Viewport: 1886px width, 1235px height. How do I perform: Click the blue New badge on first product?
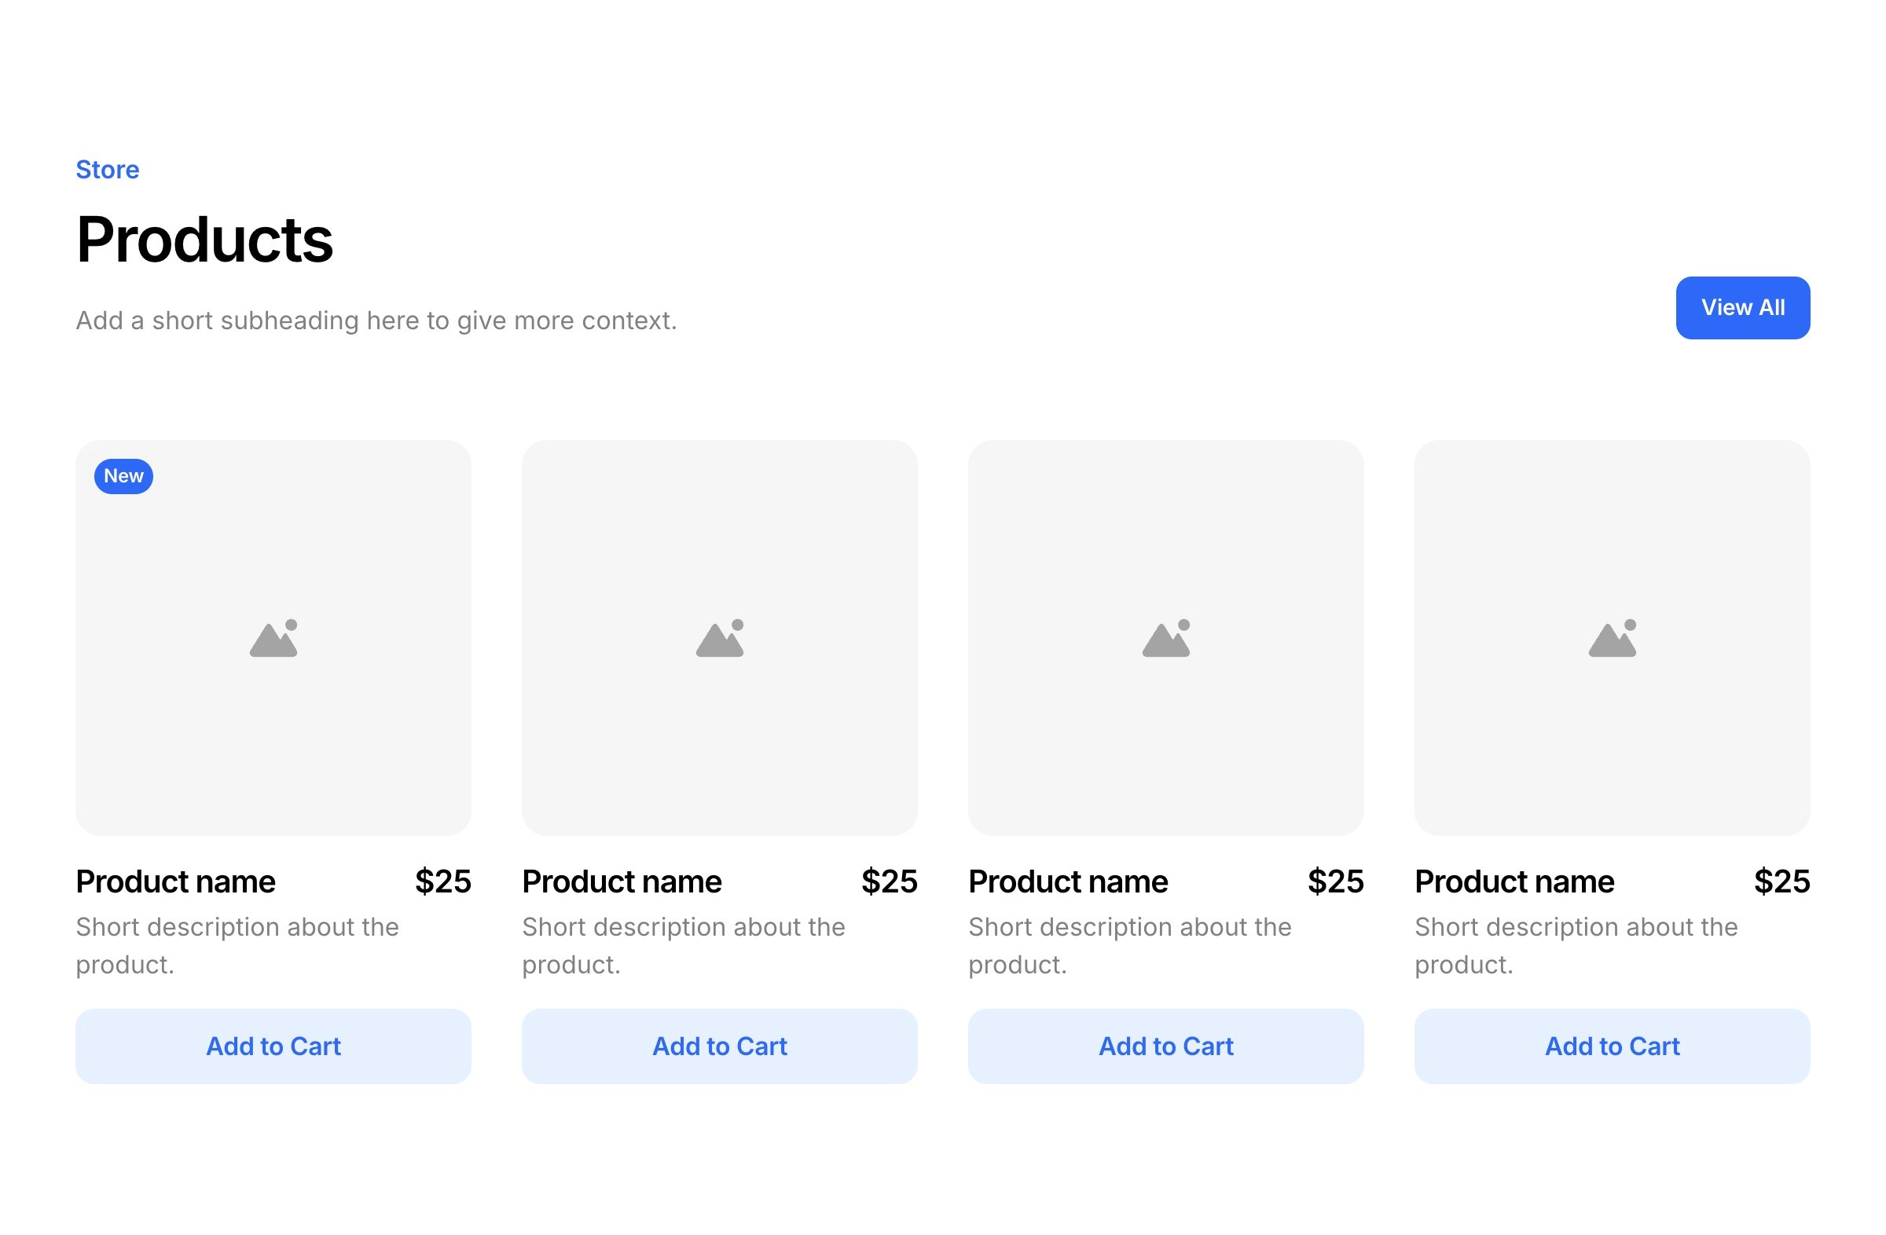(x=123, y=476)
